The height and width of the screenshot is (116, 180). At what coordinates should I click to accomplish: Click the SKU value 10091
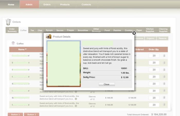point(124,68)
